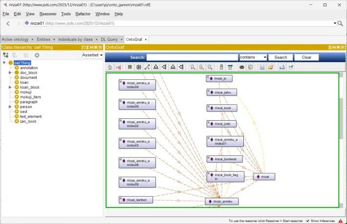Image resolution: width=347 pixels, height=224 pixels.
Task: Switch to the DL Query tab
Action: 109,39
